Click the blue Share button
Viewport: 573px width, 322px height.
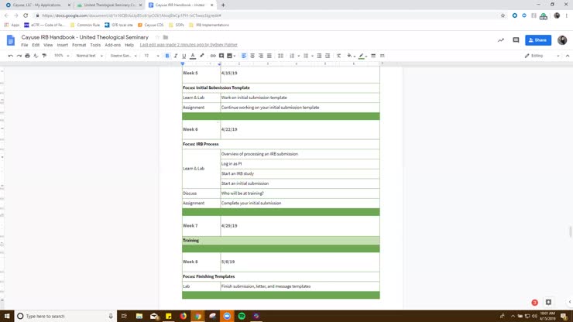point(538,40)
